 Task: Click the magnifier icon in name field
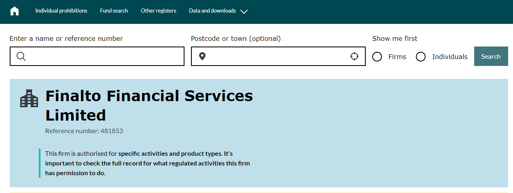pos(21,56)
